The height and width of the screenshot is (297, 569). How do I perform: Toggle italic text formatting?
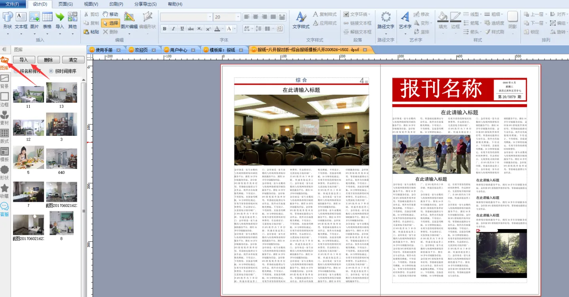(173, 29)
